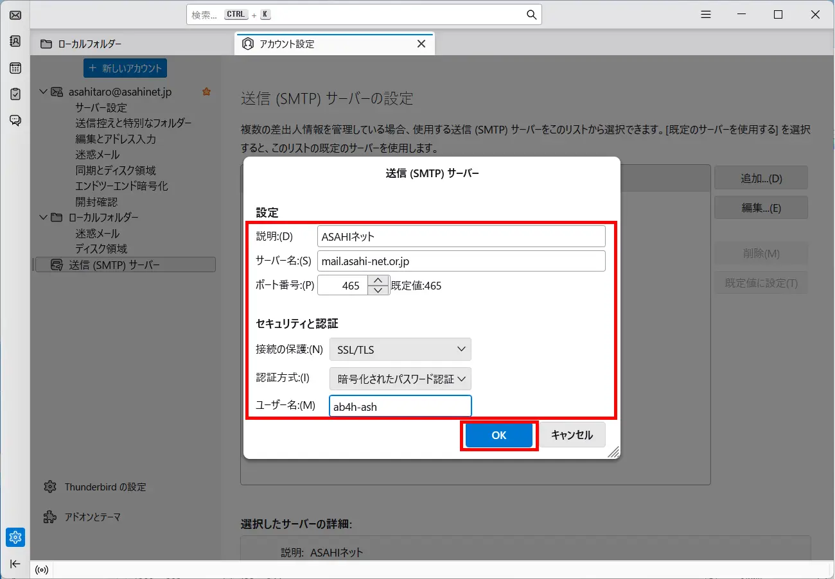The width and height of the screenshot is (835, 579).
Task: Open the 接続の保護 dropdown
Action: point(400,349)
